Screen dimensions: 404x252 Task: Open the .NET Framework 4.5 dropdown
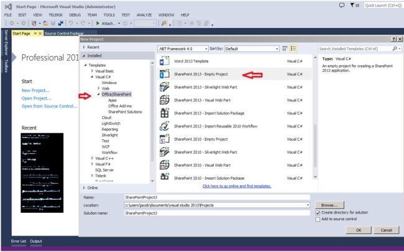tap(183, 49)
